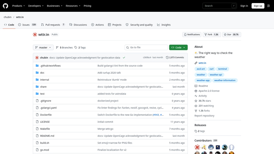Open the Releases heading link

[x=200, y=125]
